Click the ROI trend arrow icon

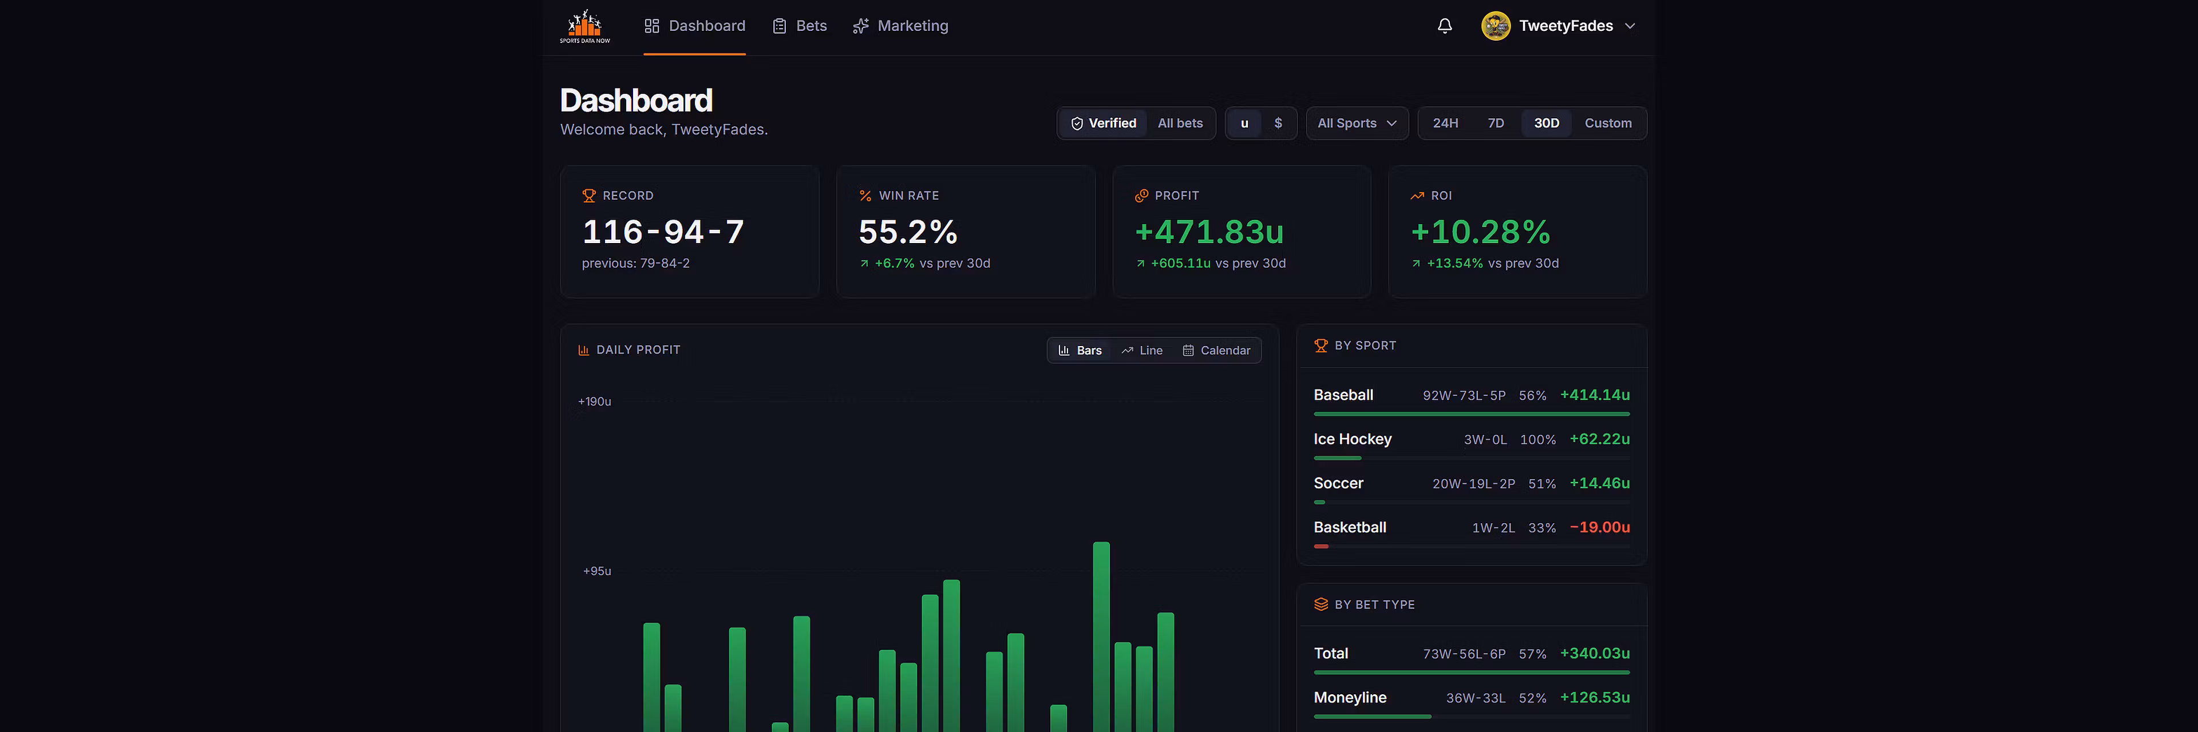[1417, 196]
